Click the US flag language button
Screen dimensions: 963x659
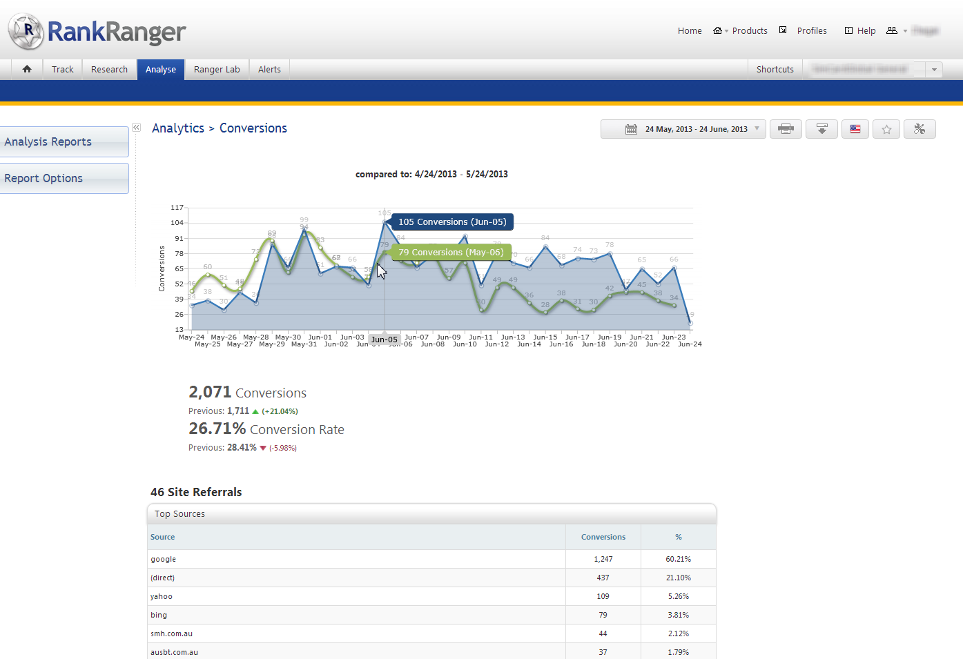[x=855, y=129]
